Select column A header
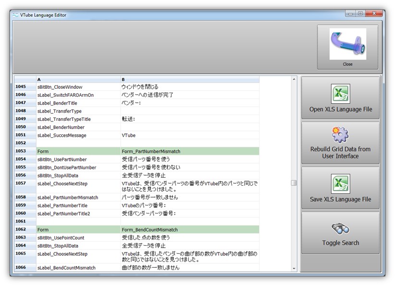 (78, 80)
